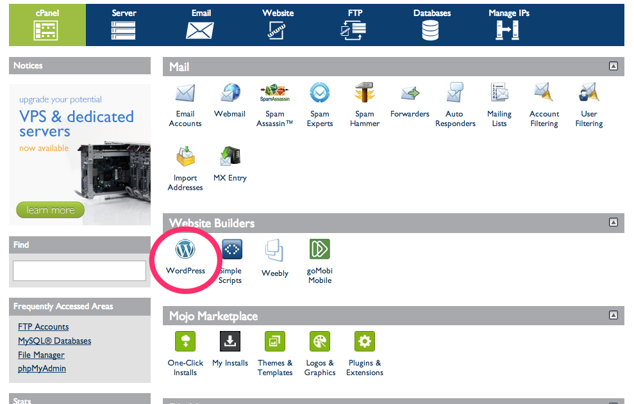The width and height of the screenshot is (634, 404).
Task: Open User Filtering
Action: point(589,105)
